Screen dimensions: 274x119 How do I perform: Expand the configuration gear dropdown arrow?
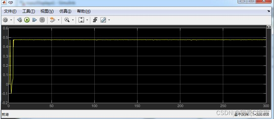(x=11, y=20)
